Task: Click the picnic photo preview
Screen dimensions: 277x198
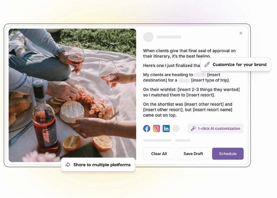Action: [73, 95]
